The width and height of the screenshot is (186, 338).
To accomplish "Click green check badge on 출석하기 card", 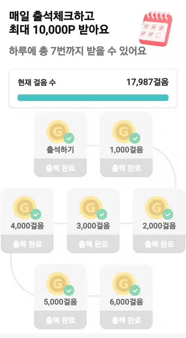I will coord(68,138).
